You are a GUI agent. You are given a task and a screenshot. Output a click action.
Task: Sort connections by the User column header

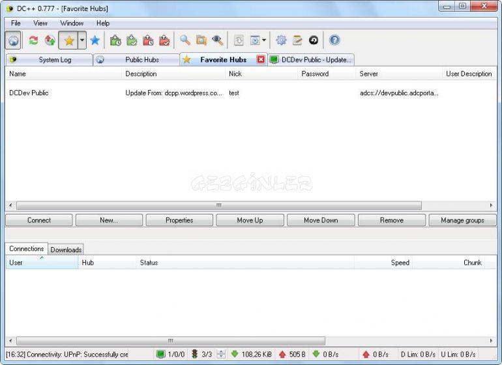[42, 263]
